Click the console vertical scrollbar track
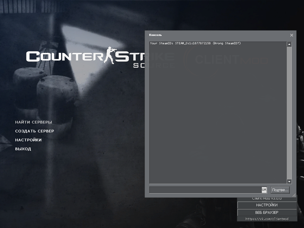The image size is (304, 228). 289,113
